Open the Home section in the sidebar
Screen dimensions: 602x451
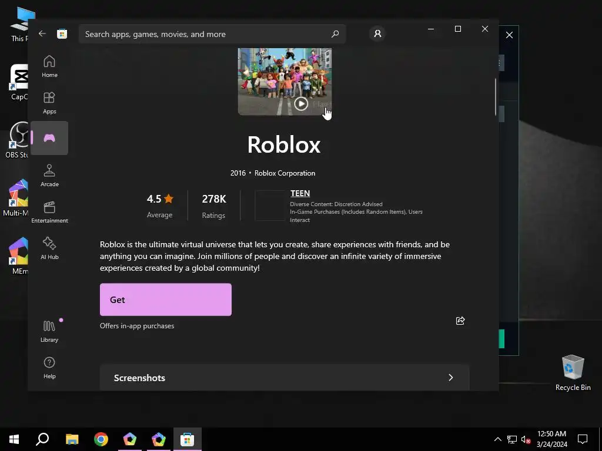tap(49, 66)
